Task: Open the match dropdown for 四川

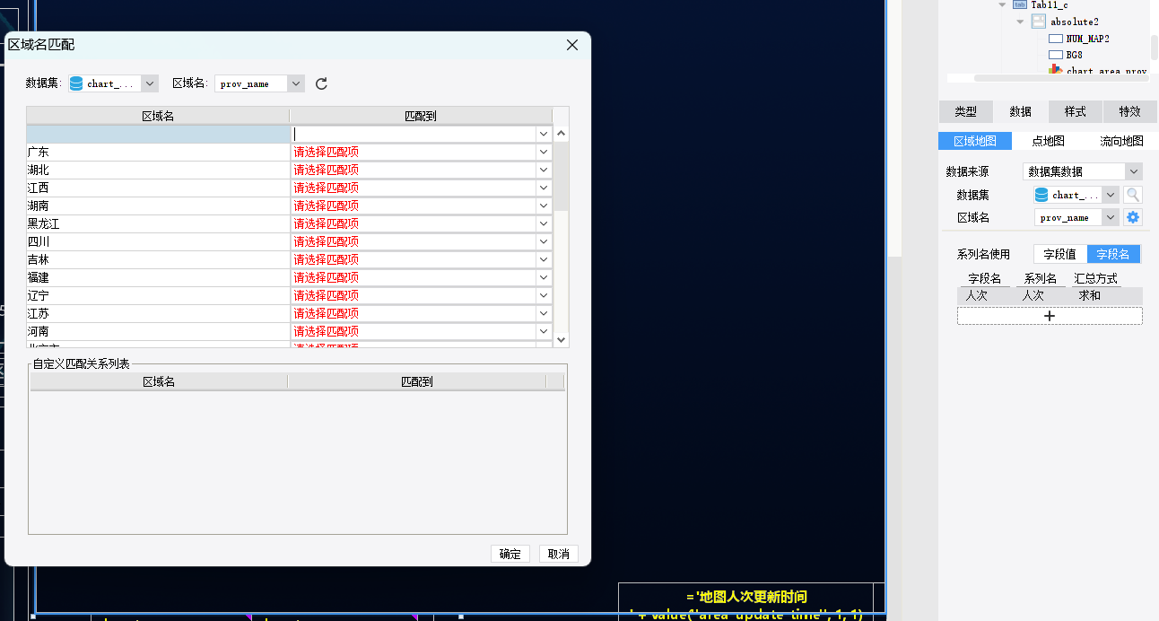Action: point(544,241)
